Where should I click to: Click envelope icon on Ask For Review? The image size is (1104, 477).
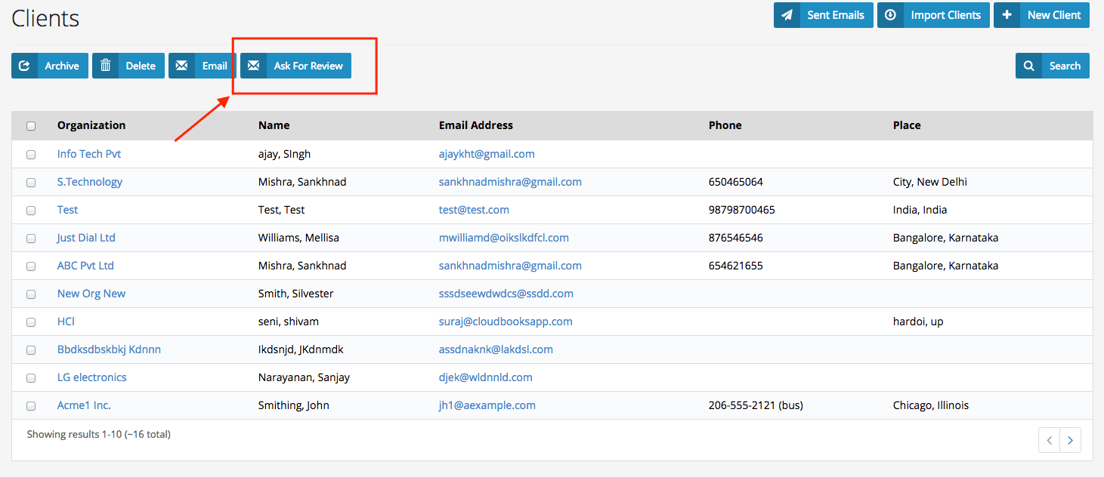pyautogui.click(x=253, y=66)
